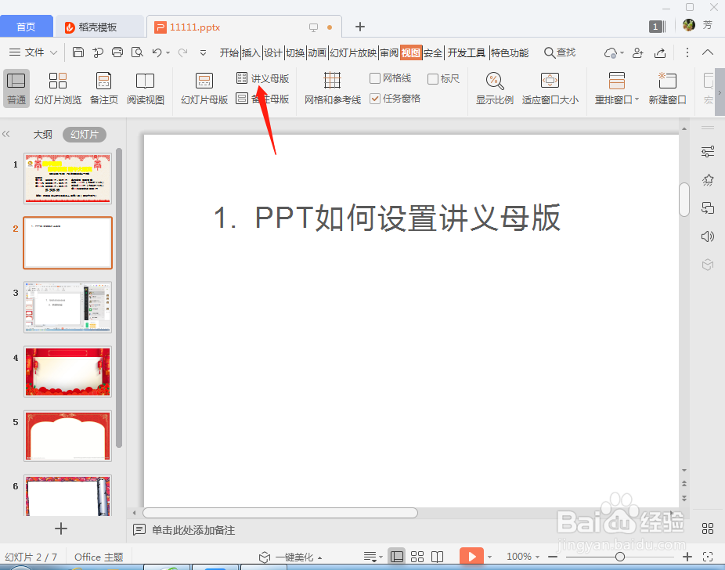Screen dimensions: 725x570
Task: Go to the Home tab (首页)
Action: point(26,27)
